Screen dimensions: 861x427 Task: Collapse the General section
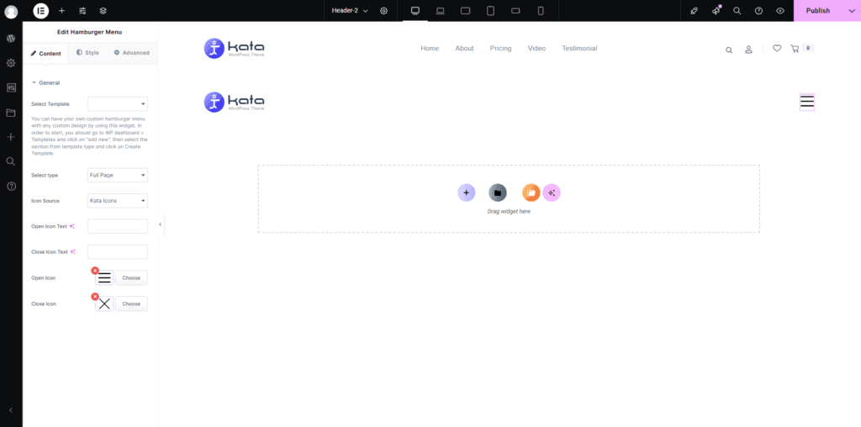coord(45,83)
